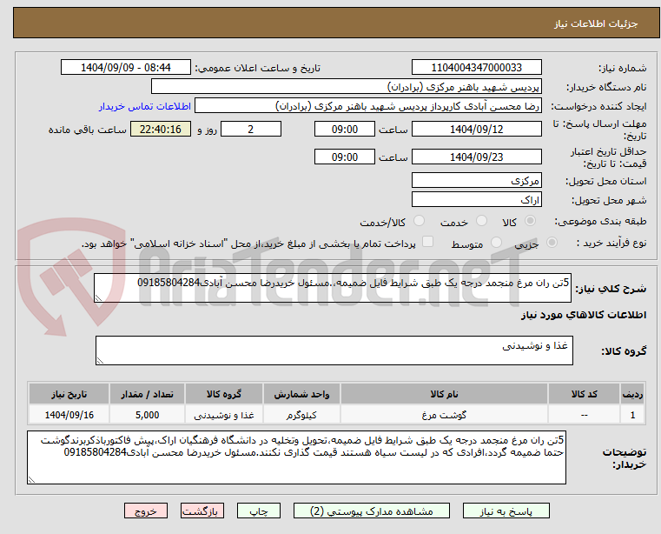
Task: Click the پاسخ به نیاز button
Action: 506,511
